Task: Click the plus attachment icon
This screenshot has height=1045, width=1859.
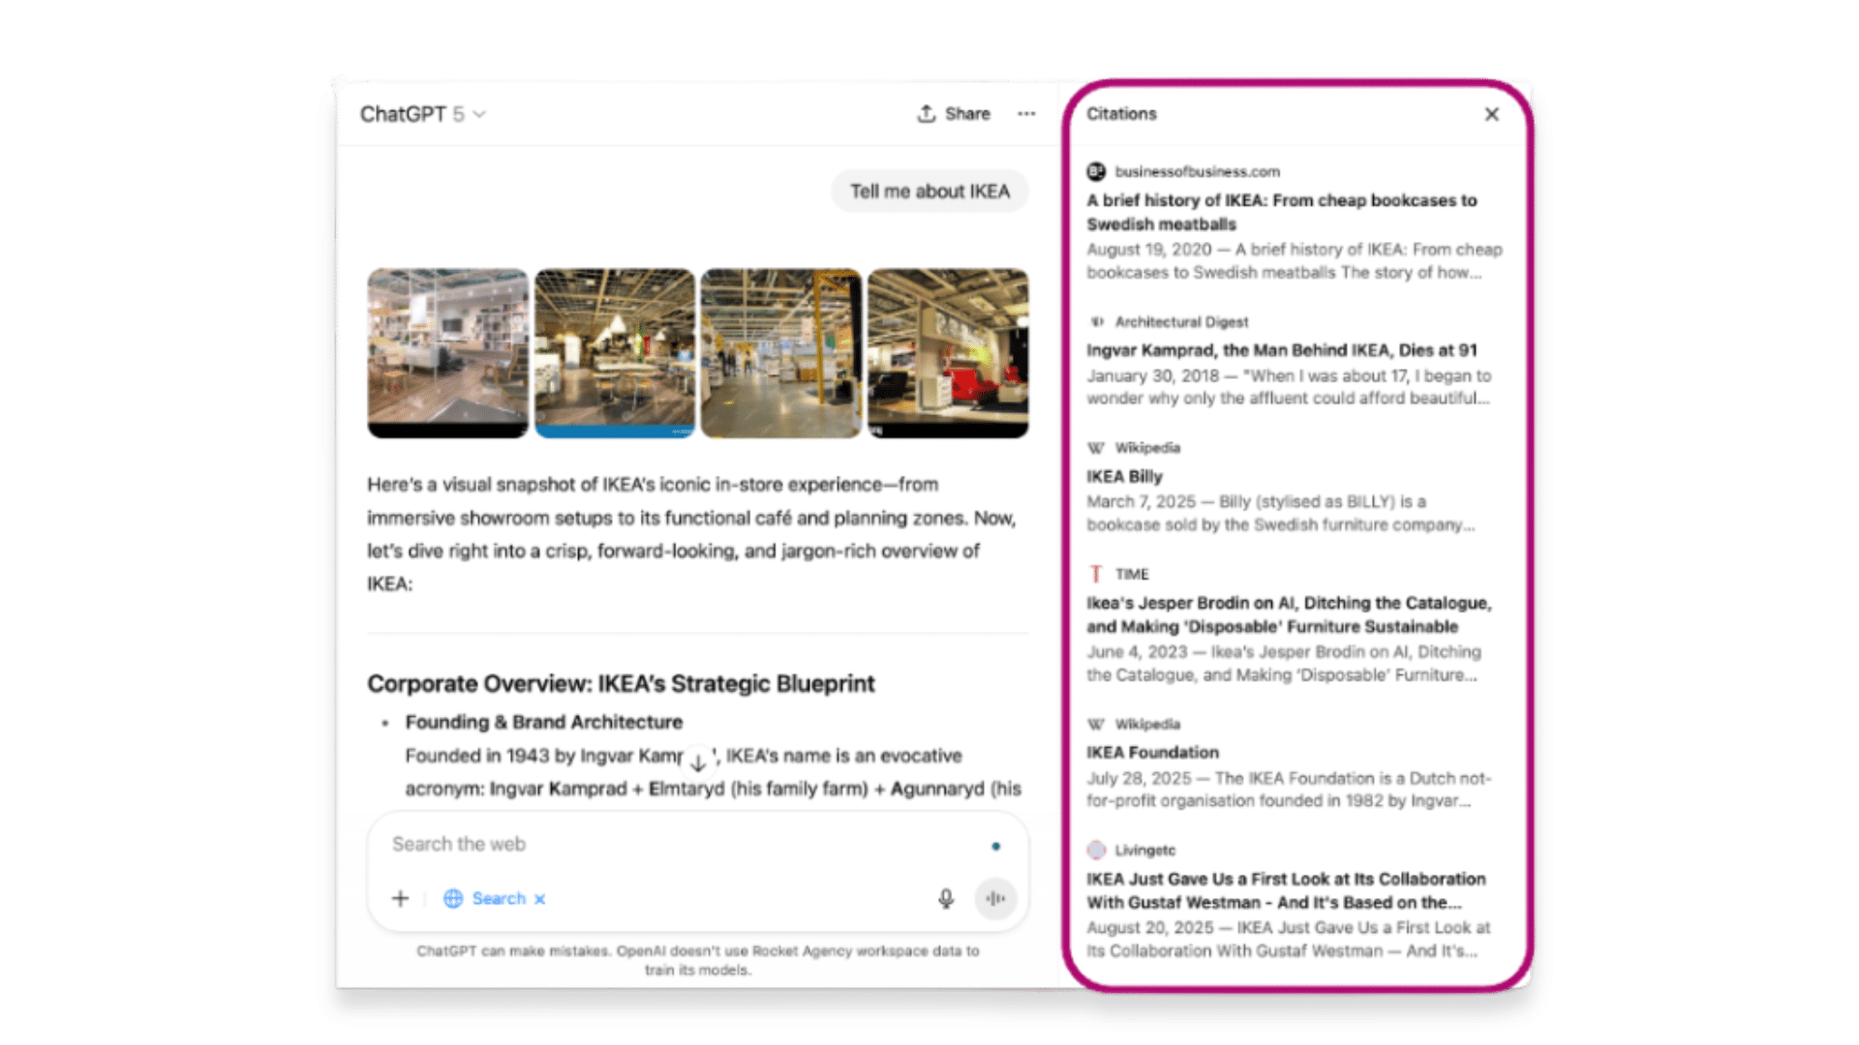Action: (400, 898)
